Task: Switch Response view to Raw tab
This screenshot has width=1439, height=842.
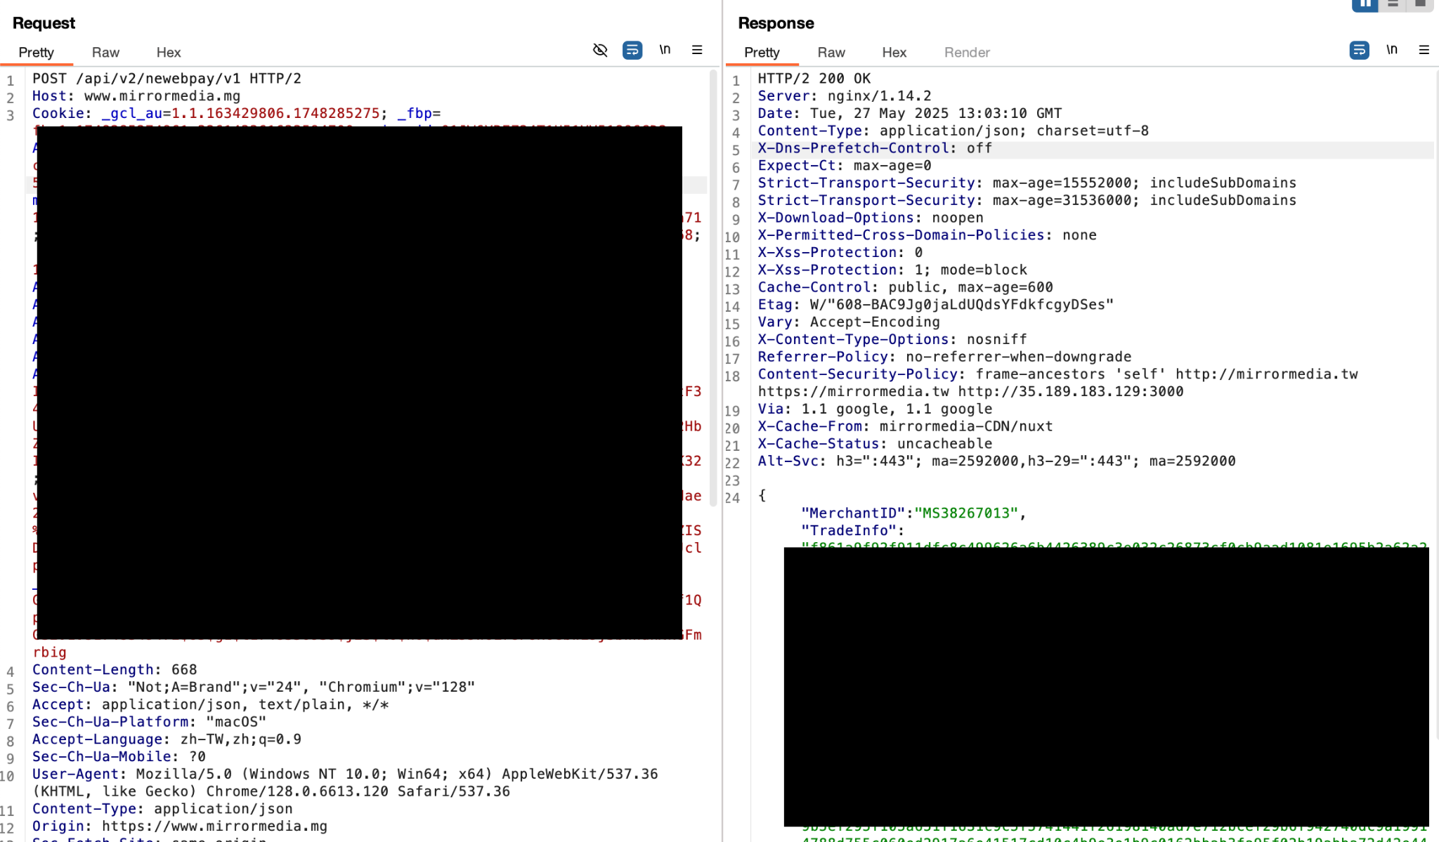Action: click(x=831, y=53)
